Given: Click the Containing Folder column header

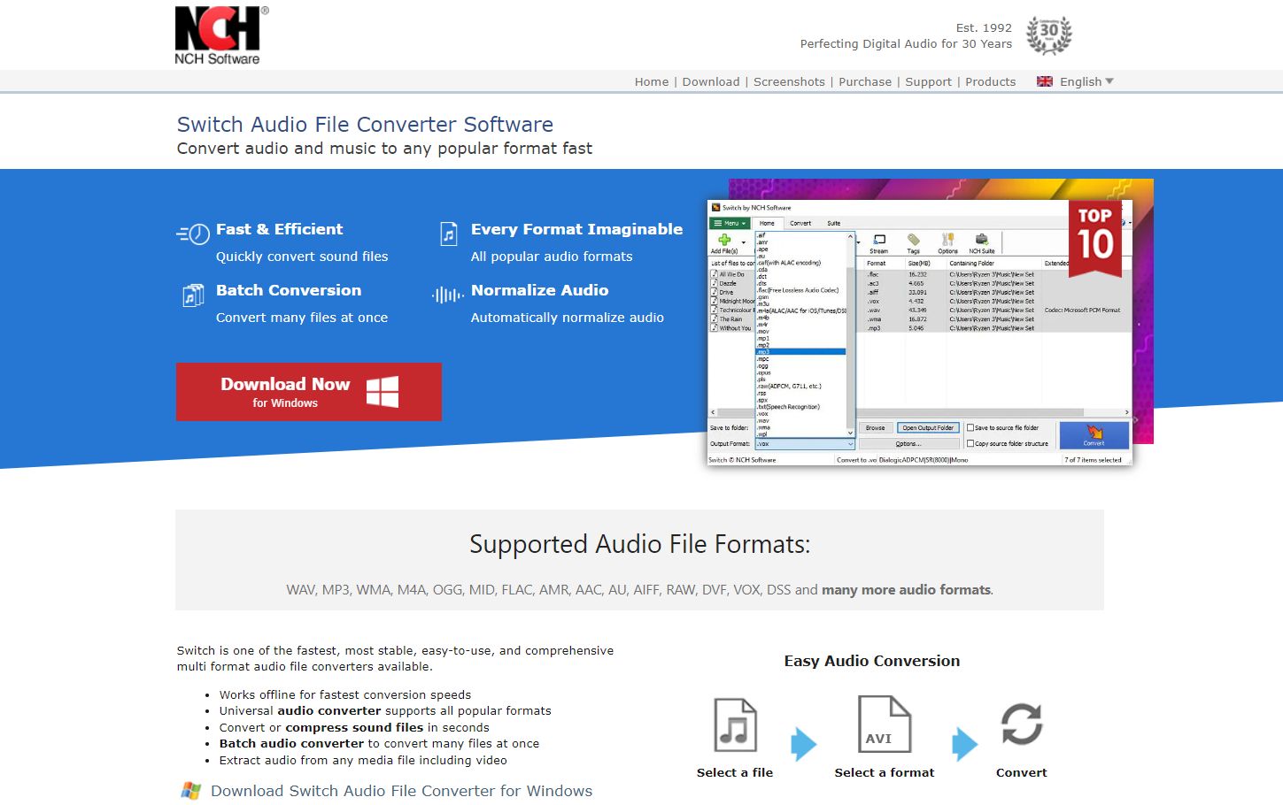Looking at the screenshot, I should 972,263.
